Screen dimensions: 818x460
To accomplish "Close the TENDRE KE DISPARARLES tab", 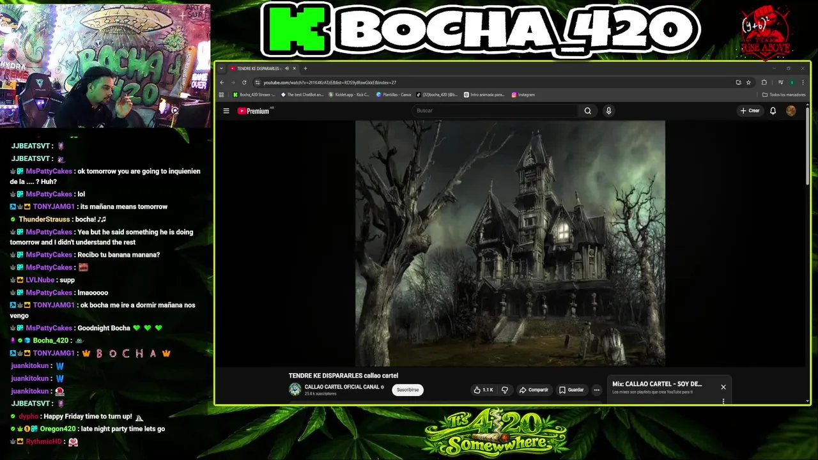I will 295,68.
